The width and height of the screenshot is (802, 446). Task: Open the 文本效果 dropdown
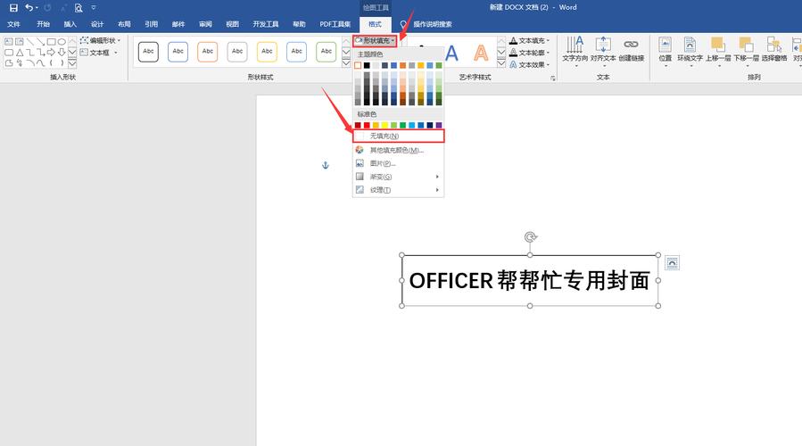tap(529, 65)
